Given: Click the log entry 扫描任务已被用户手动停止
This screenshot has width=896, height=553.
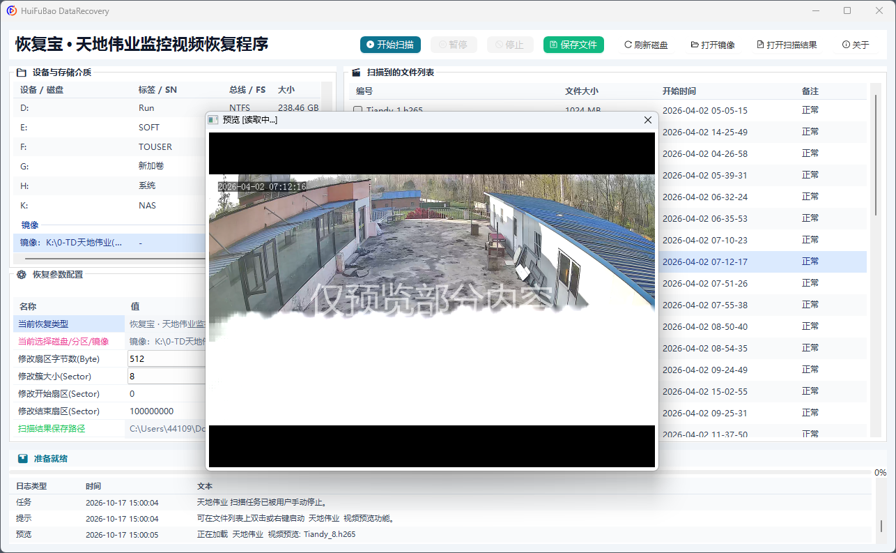Looking at the screenshot, I should (x=262, y=502).
